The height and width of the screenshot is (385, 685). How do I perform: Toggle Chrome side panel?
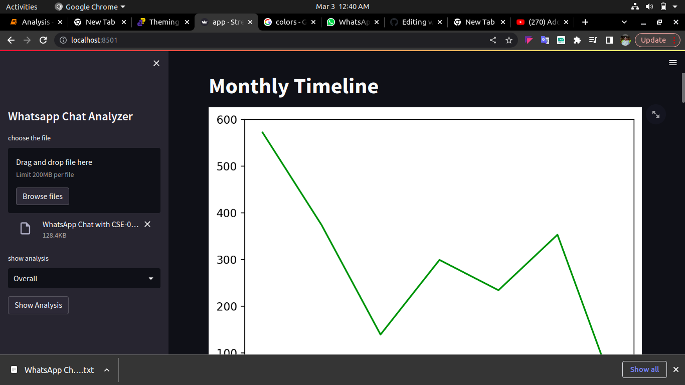tap(609, 40)
